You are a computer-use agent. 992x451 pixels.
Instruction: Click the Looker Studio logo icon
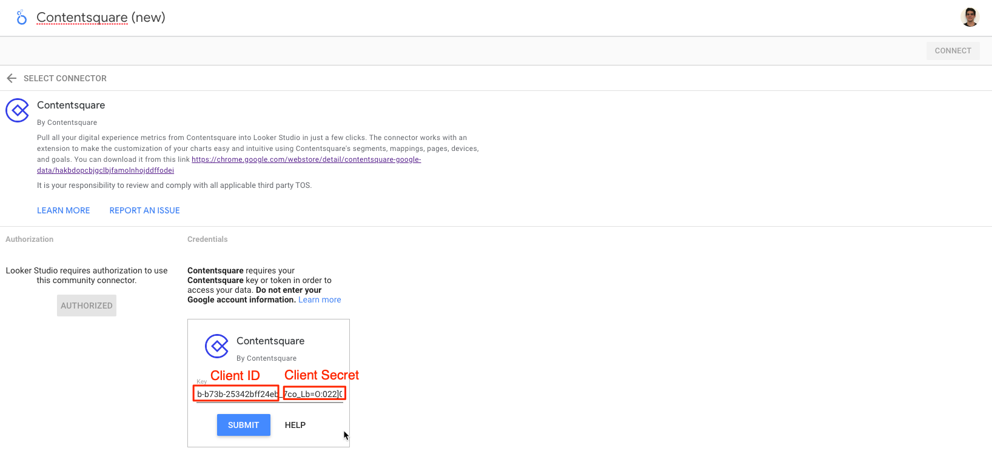click(x=21, y=18)
